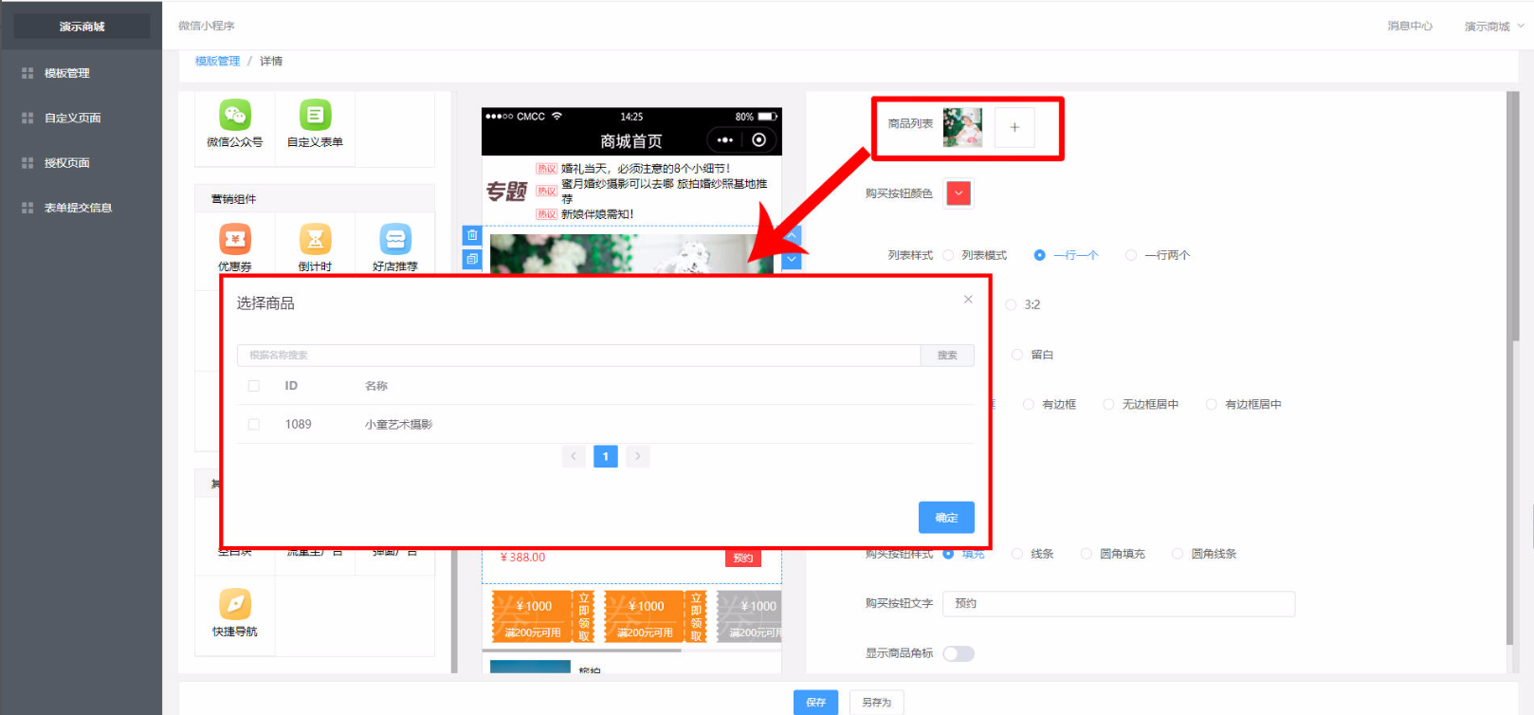The image size is (1534, 715).
Task: Go to next page in dialog pagination
Action: 638,456
